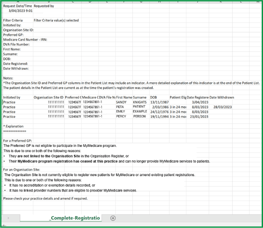Click the 'DOB:' filter cell
Viewport: 263px width, 228px height.
tap(7, 59)
